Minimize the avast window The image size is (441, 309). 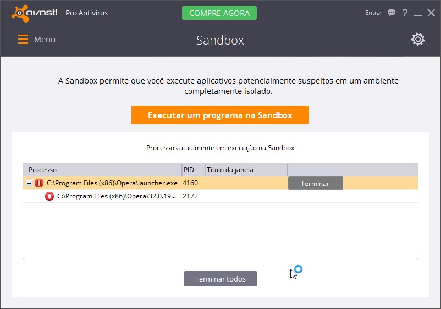[x=418, y=13]
